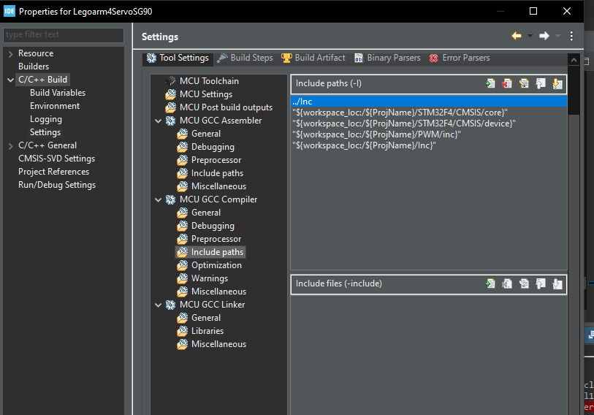The width and height of the screenshot is (594, 415).
Task: Switch to Error Parsers tab
Action: tap(460, 58)
